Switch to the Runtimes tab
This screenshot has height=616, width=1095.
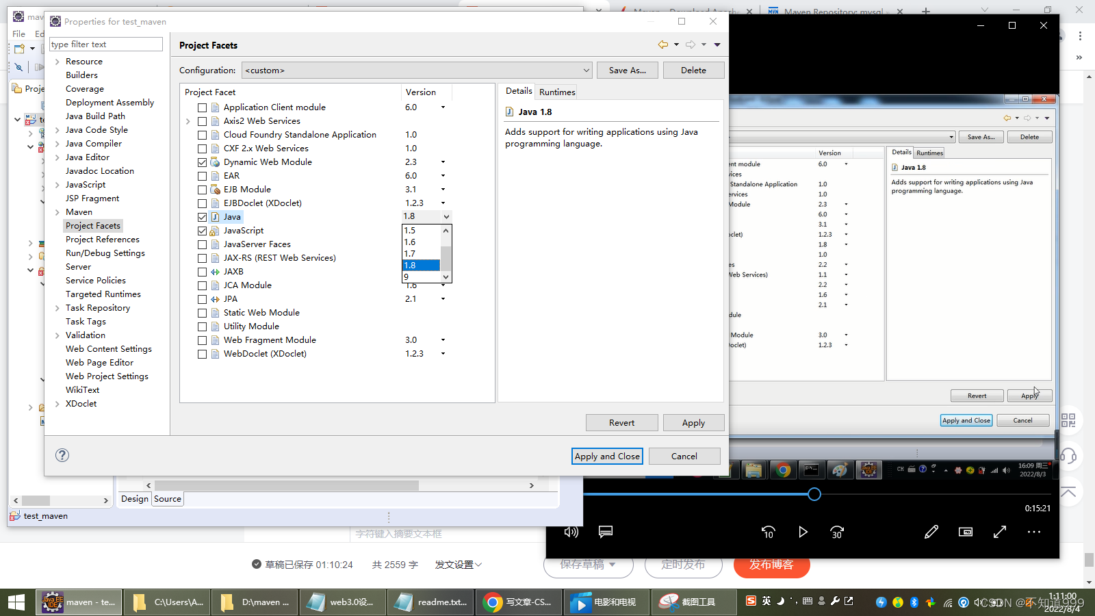pyautogui.click(x=557, y=92)
